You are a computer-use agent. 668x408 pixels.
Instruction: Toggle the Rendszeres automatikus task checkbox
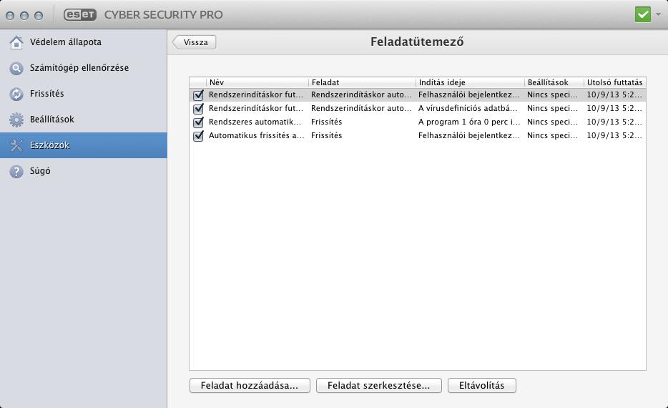(198, 122)
